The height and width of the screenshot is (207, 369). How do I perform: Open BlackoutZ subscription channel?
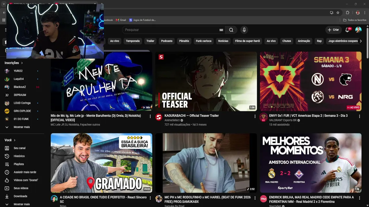(22, 87)
